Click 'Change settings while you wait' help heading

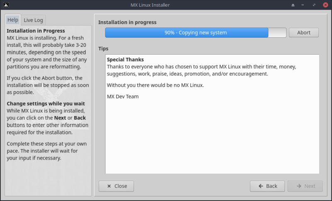[x=46, y=104]
